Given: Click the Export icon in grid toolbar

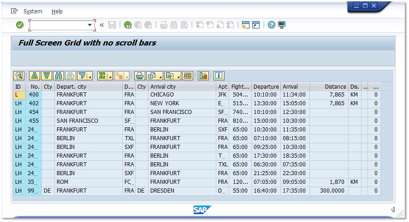Looking at the screenshot, I should coord(170,76).
